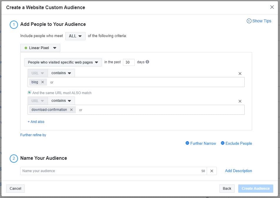
Task: Click the step 2 circle icon
Action: click(14, 159)
